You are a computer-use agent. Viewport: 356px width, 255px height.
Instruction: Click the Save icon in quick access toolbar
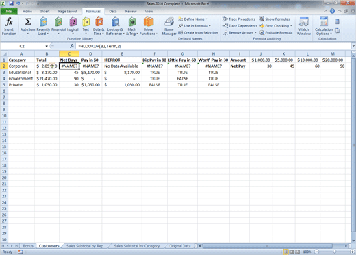(x=12, y=3)
